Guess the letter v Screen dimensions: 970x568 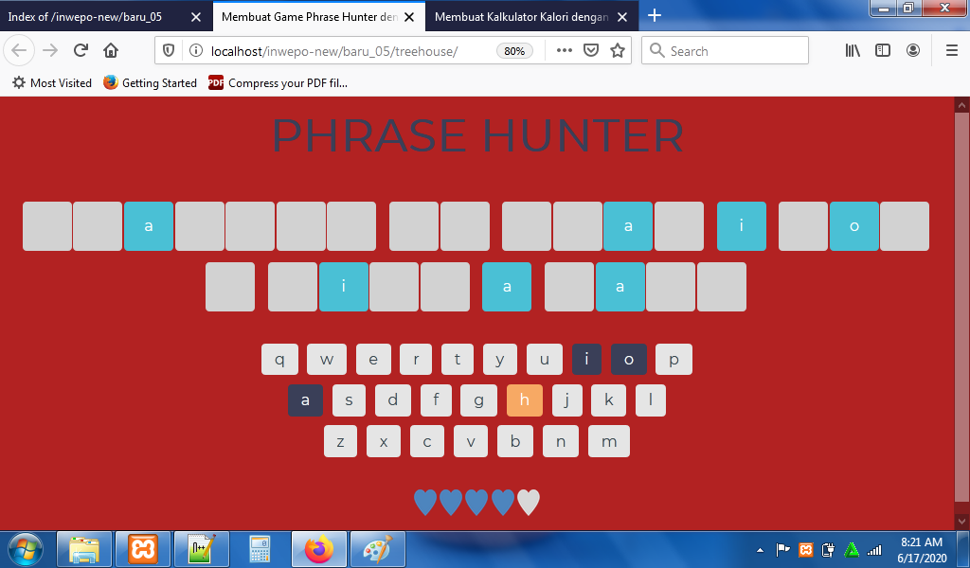[471, 441]
